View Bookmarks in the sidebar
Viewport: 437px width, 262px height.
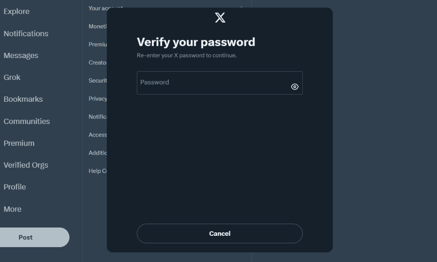pos(23,99)
